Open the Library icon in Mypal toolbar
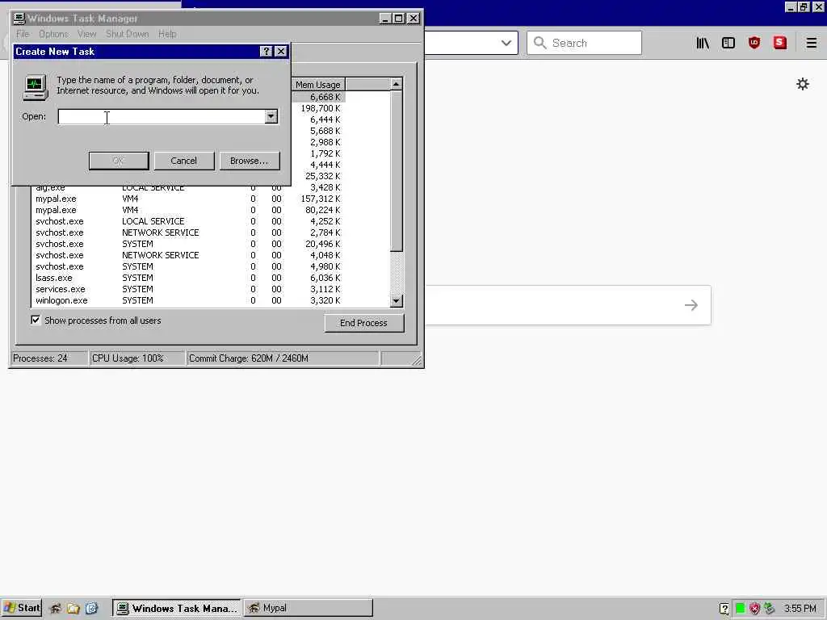The width and height of the screenshot is (827, 620). click(x=703, y=43)
